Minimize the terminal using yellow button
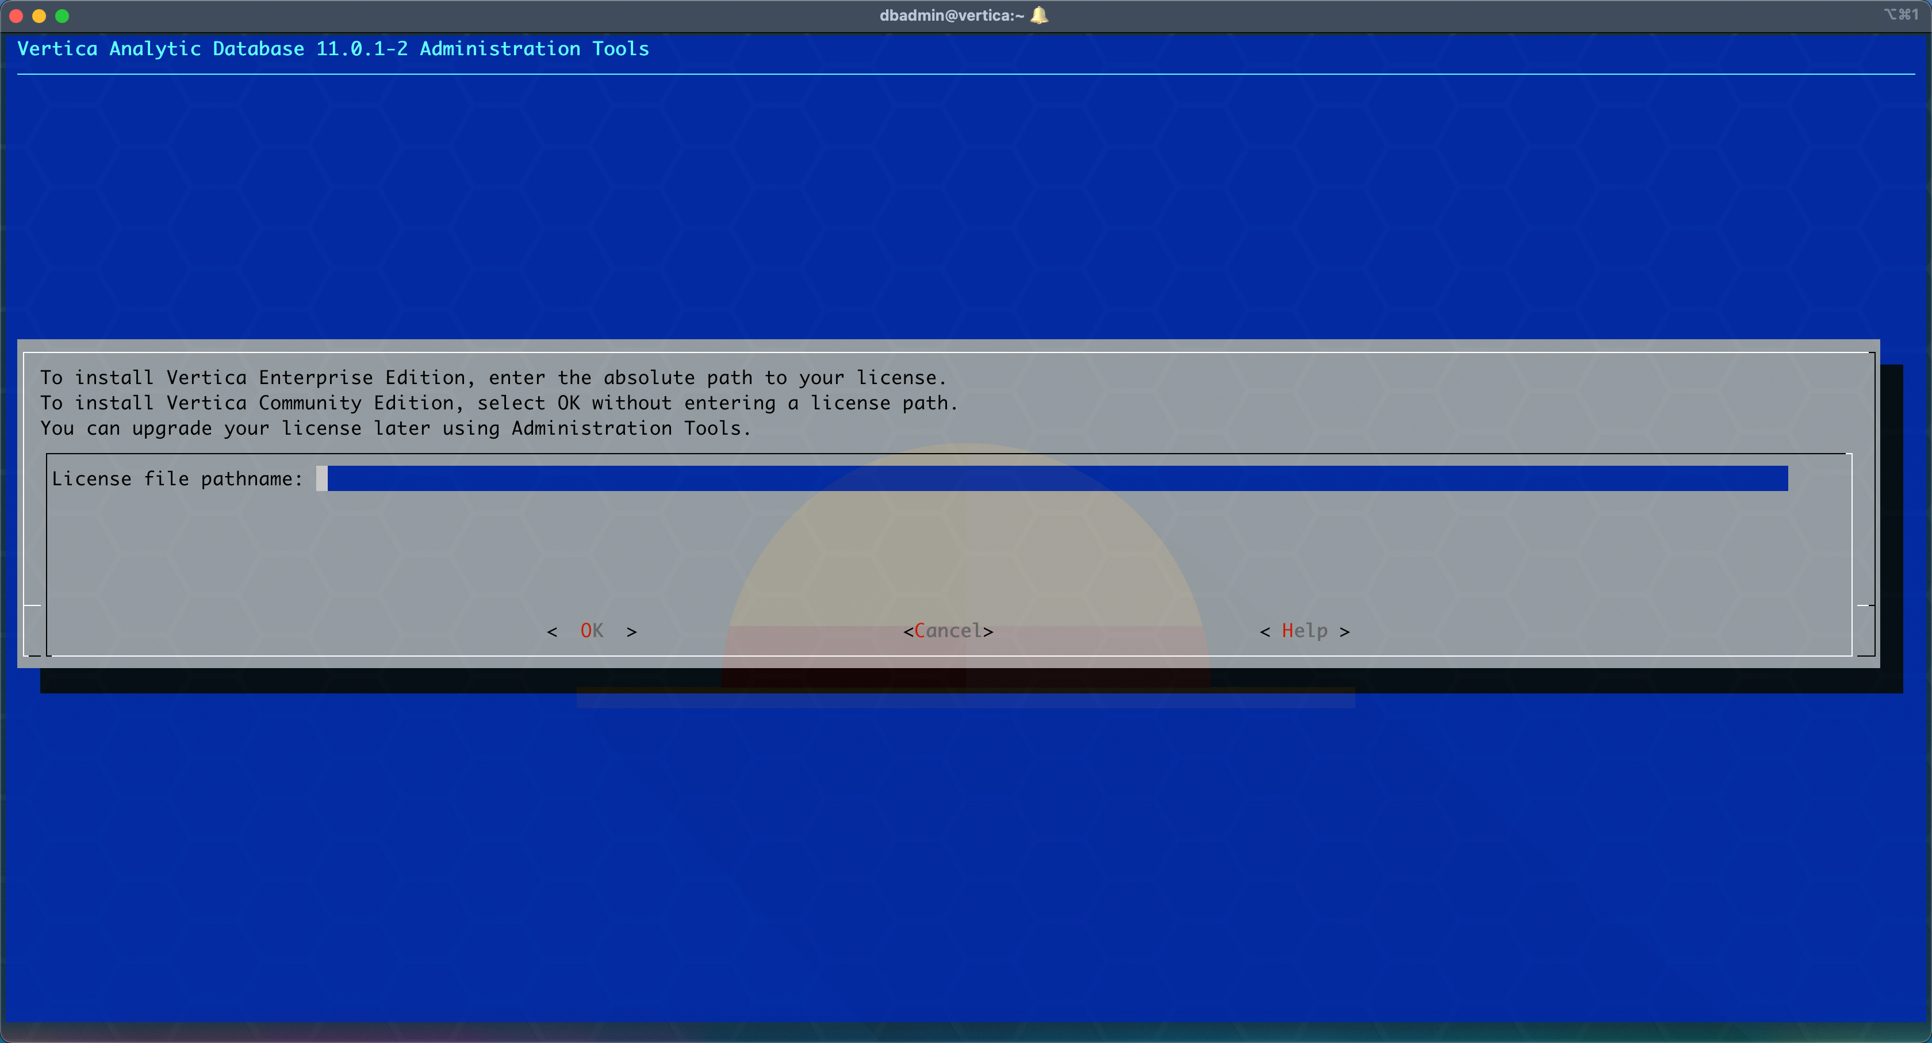This screenshot has height=1043, width=1932. (x=39, y=16)
